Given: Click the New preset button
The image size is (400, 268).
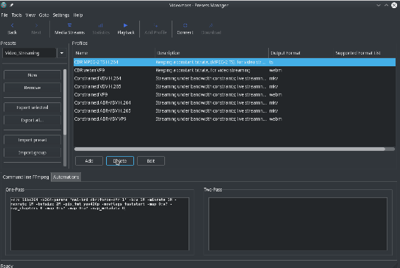Looking at the screenshot, I should [x=32, y=75].
